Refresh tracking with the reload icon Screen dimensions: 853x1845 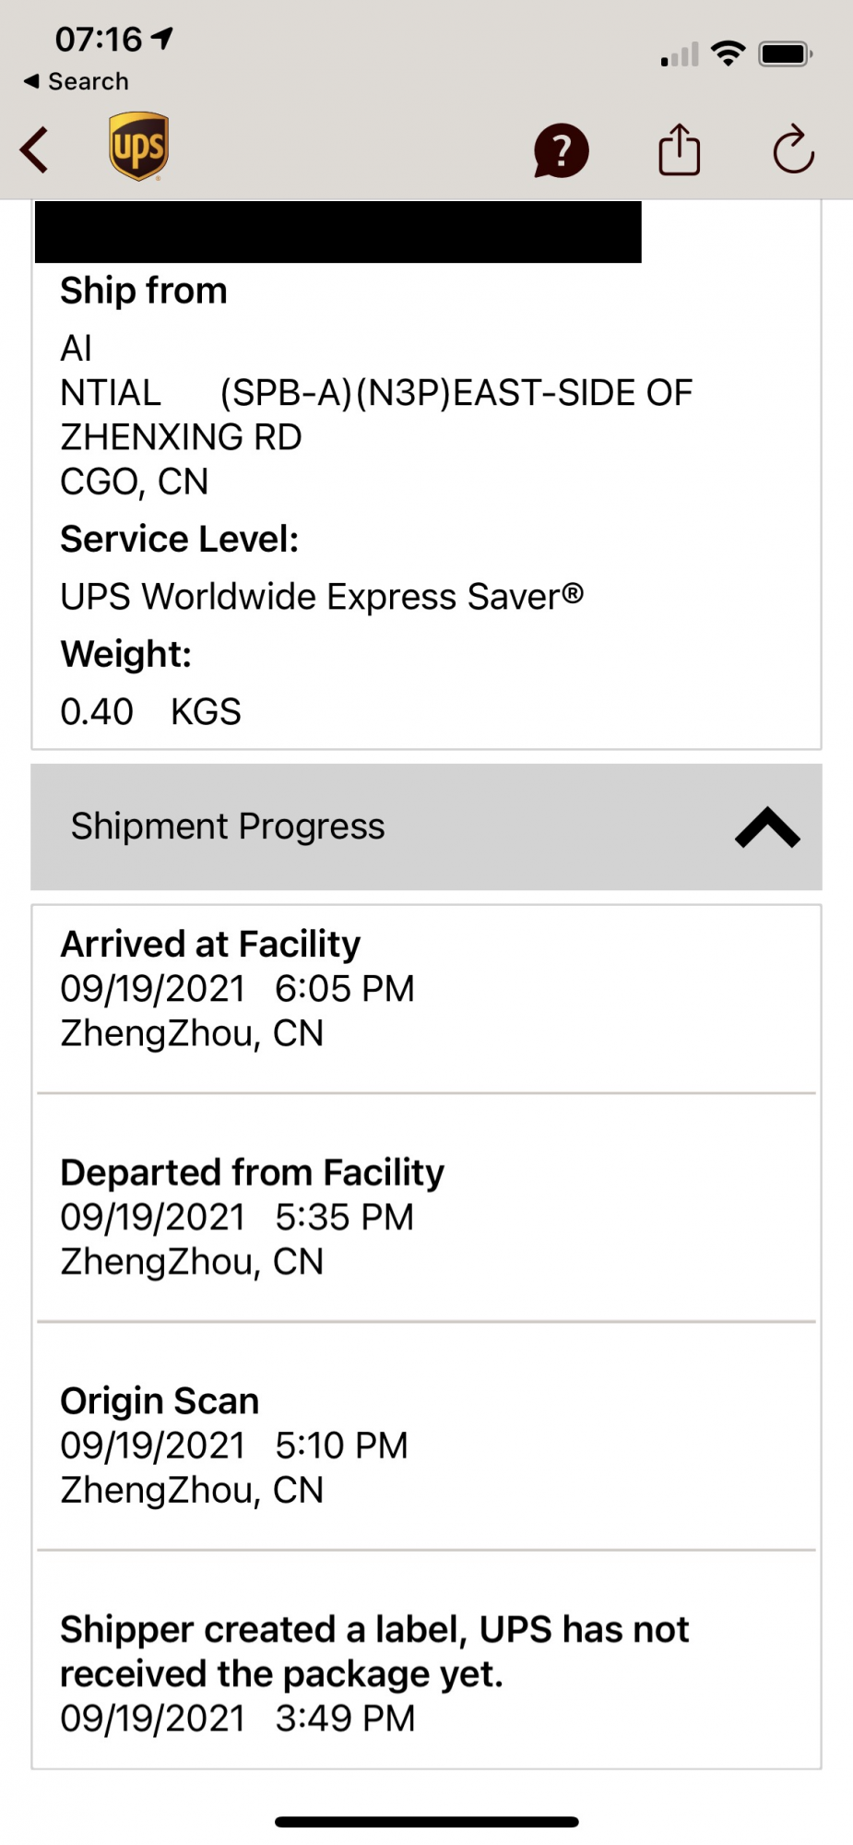[793, 149]
